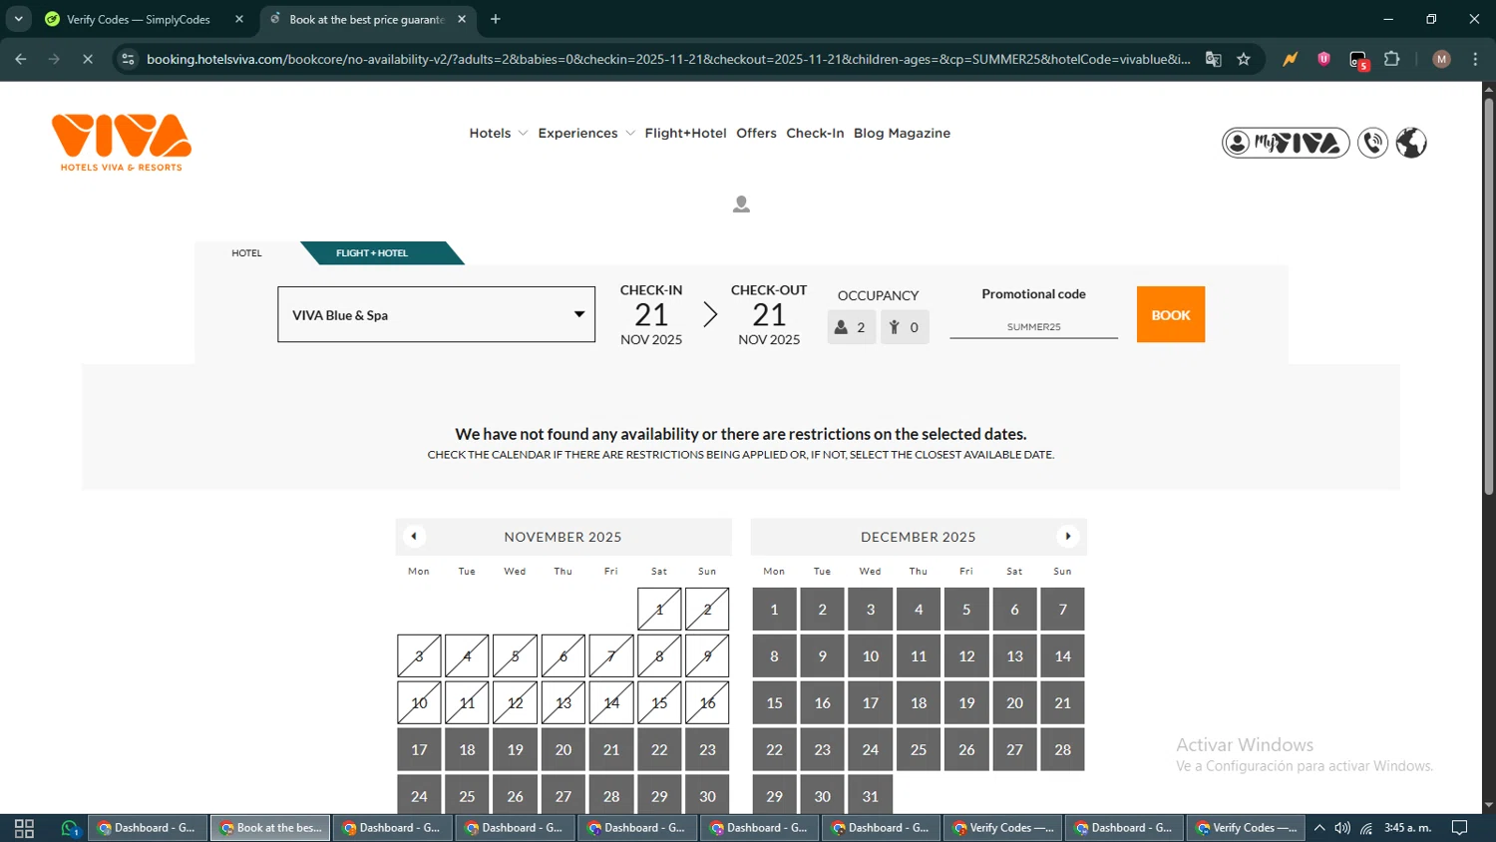Select November 17 in calendar

pos(419,749)
